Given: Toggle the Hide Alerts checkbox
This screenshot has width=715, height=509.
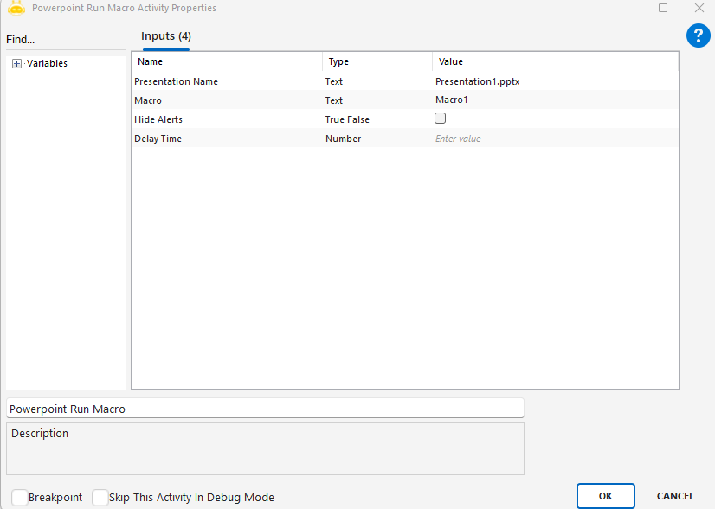Looking at the screenshot, I should point(441,119).
